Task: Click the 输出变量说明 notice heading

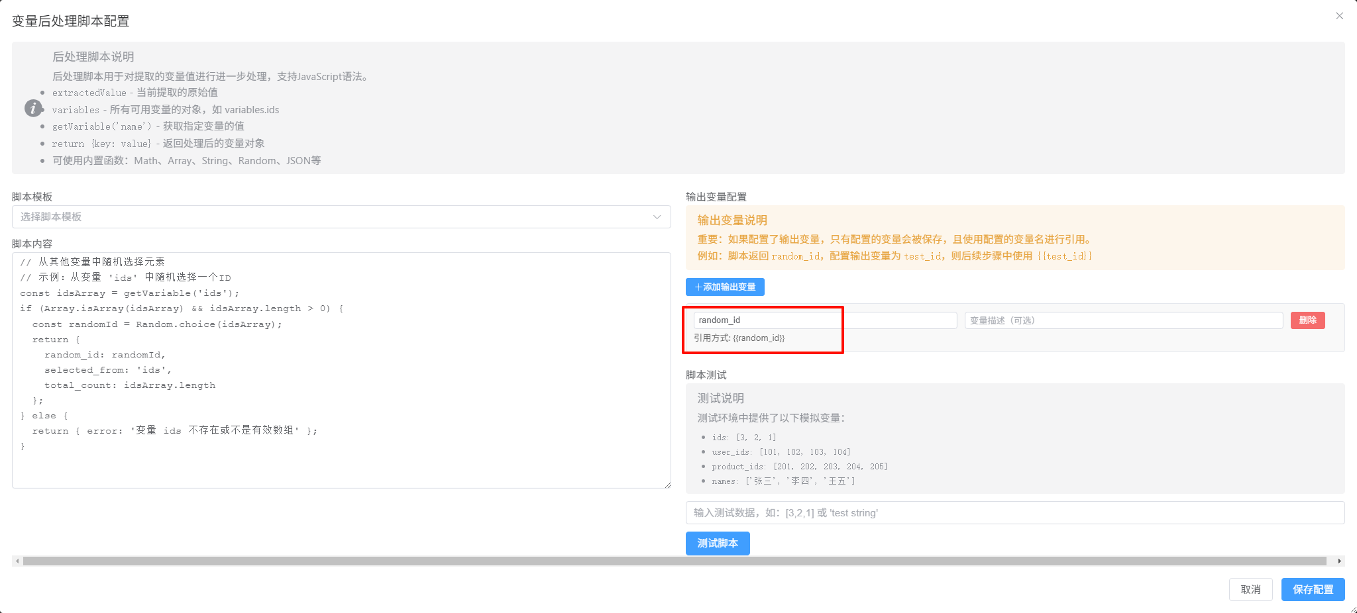Action: pos(732,220)
